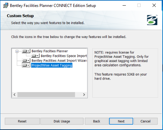
Task: Click the horizontal scrollbar thumb in the tree
Action: point(46,95)
